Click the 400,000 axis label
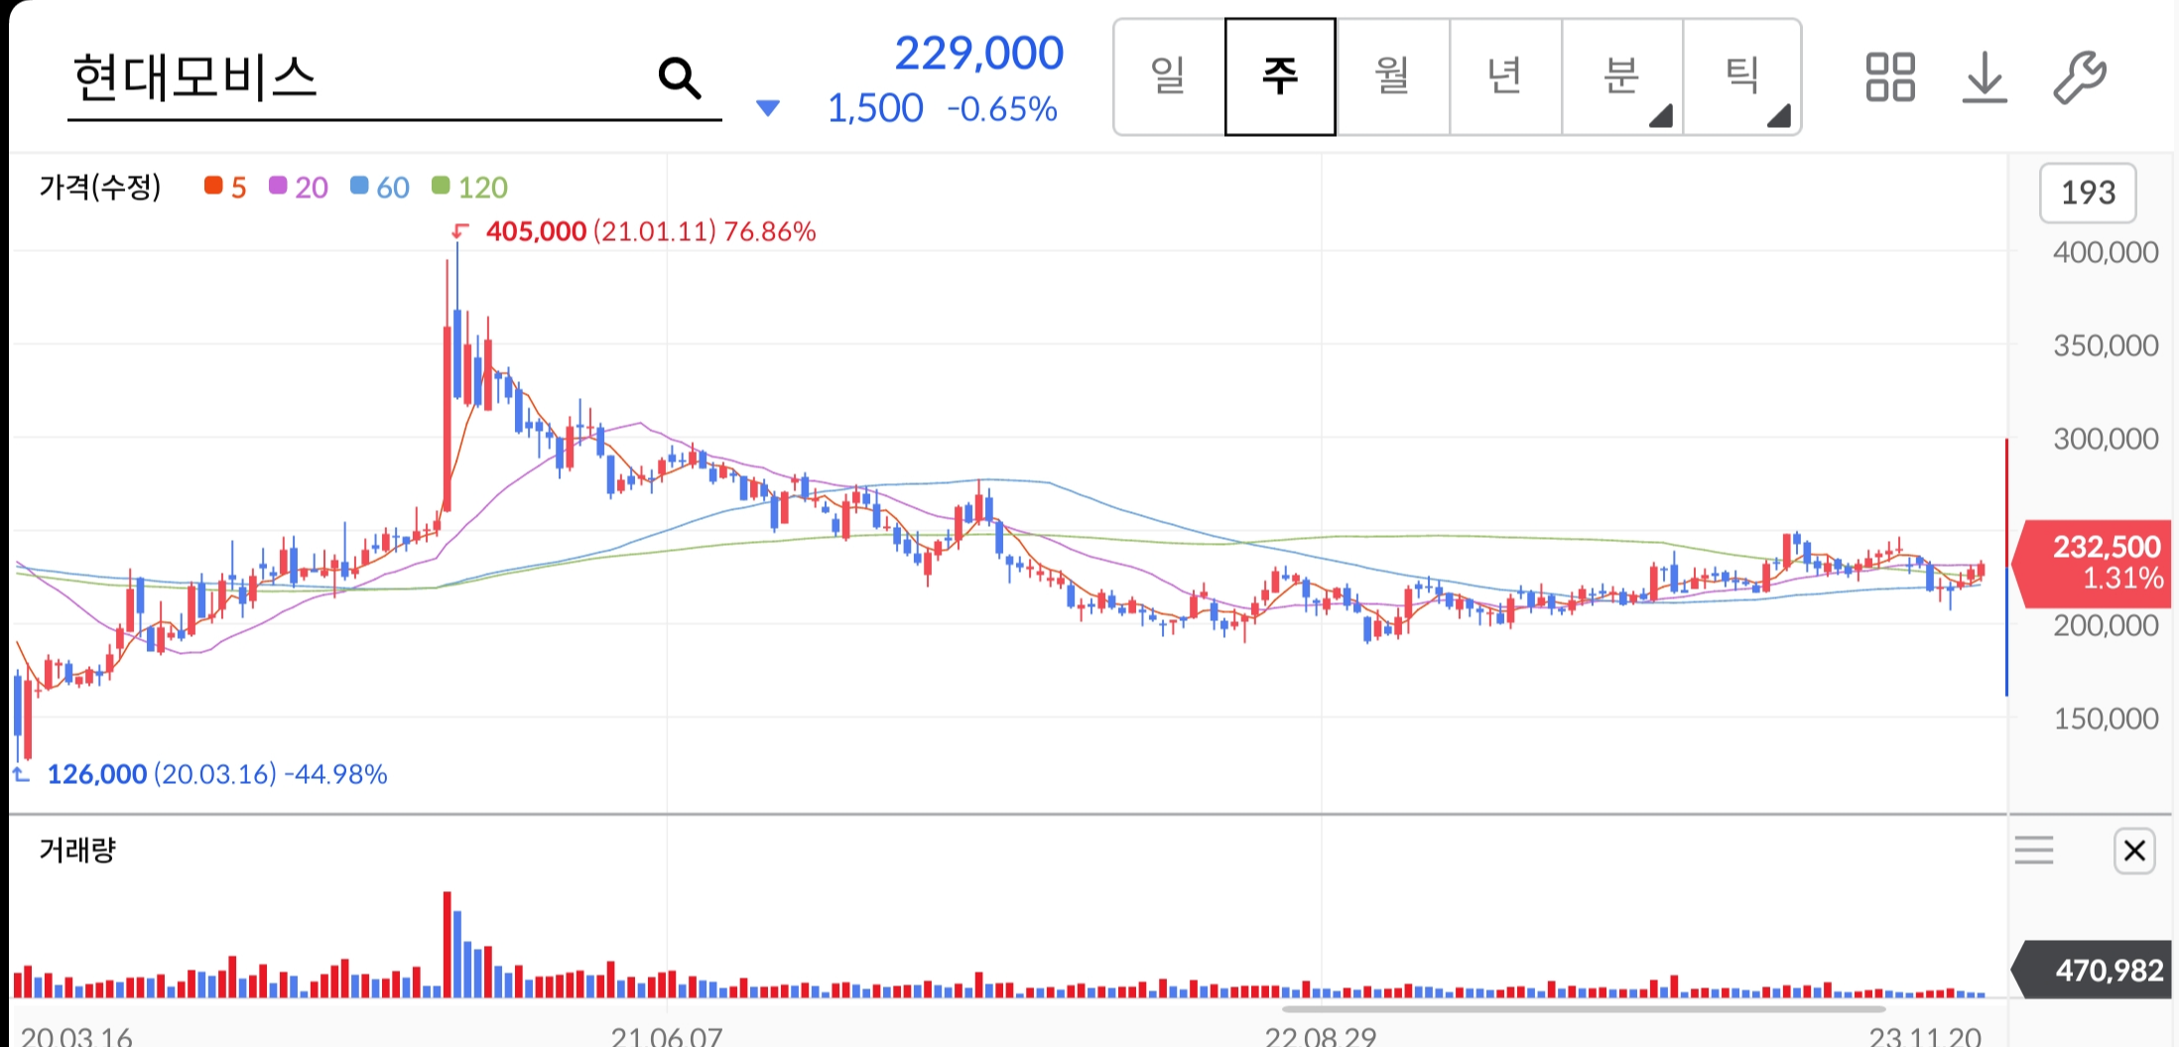Viewport: 2179px width, 1047px height. click(x=2106, y=252)
